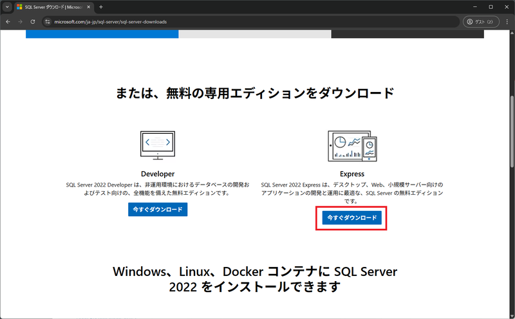This screenshot has width=515, height=319.
Task: Click the Windows、Linux、Docker install heading
Action: click(x=255, y=279)
